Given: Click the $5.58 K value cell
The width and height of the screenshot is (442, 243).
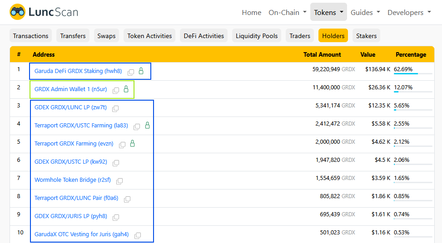Looking at the screenshot, I should coord(381,123).
